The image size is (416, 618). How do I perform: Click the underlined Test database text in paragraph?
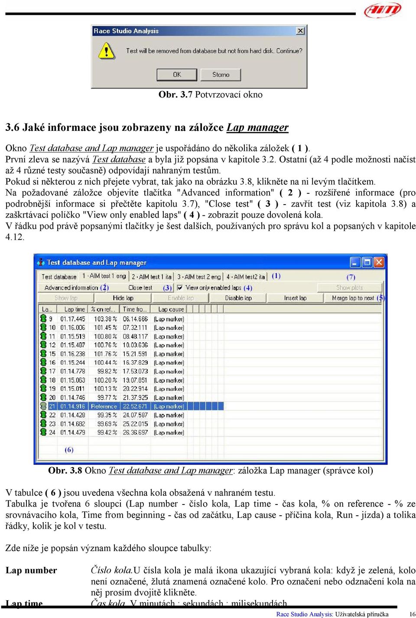pos(119,159)
